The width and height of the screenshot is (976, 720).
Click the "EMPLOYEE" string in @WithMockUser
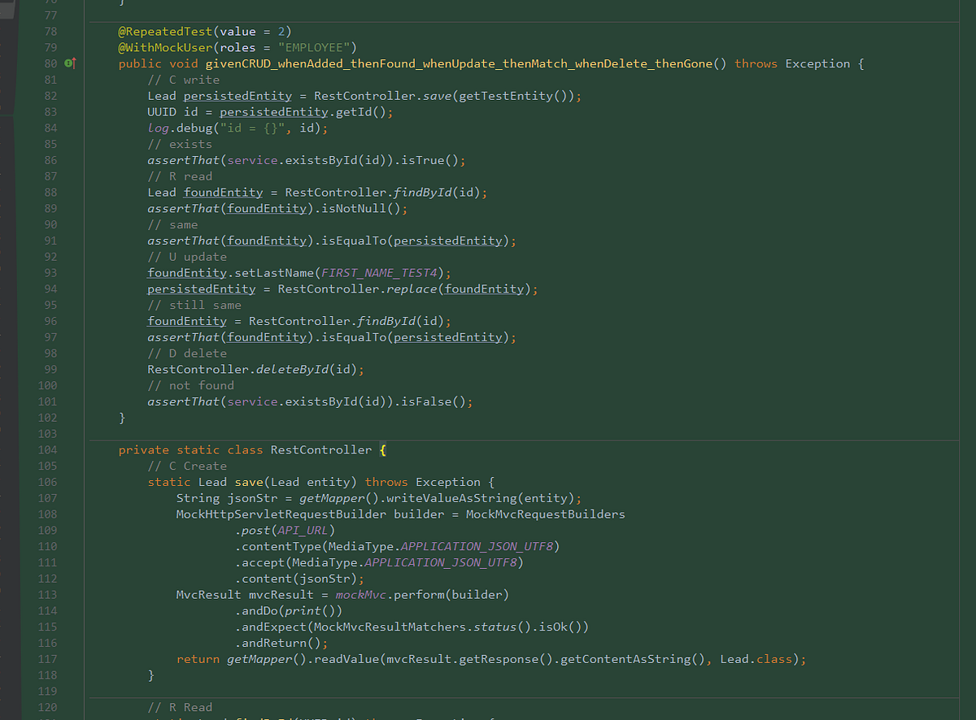[316, 47]
